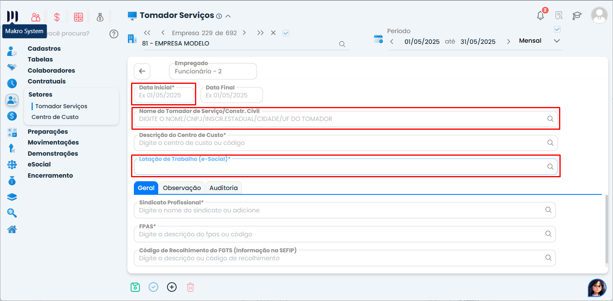Click the Data Final date field
Screen dimensions: 613x301
point(232,95)
